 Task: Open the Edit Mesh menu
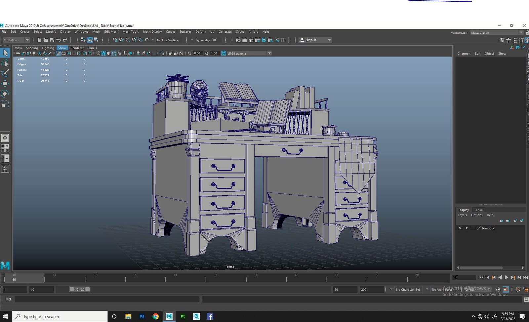[111, 32]
